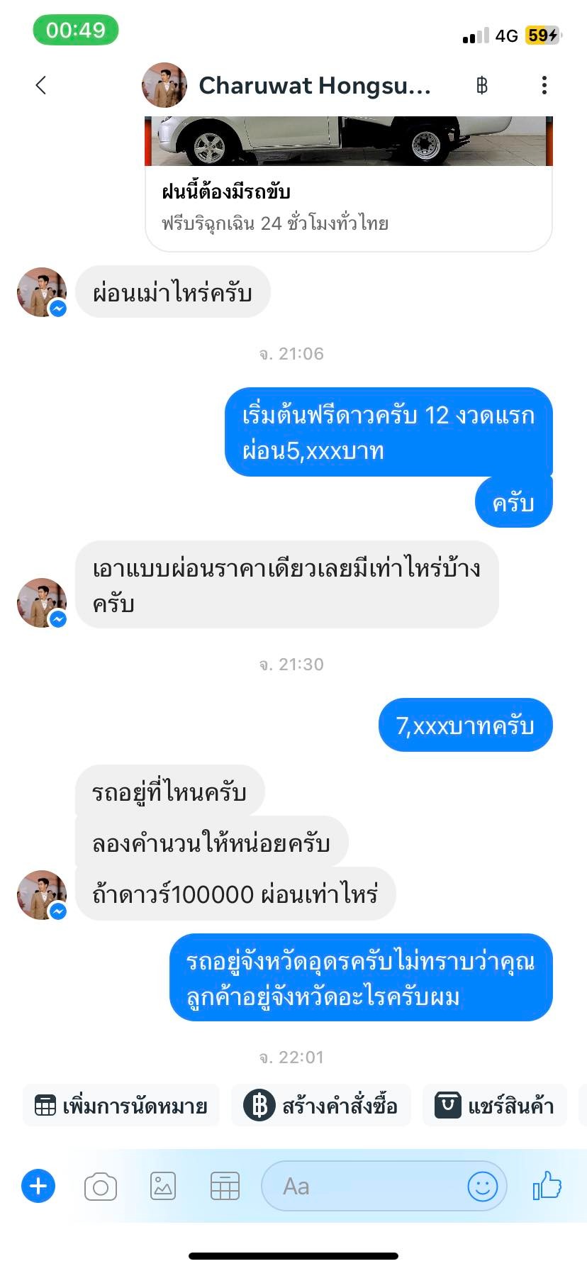Tap เพิ่มการนัดหมาย add appointment button

click(121, 1105)
